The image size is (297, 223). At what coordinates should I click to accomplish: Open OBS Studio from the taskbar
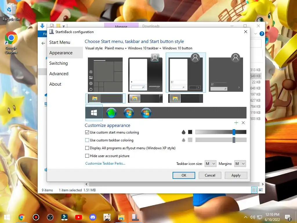coord(50,217)
